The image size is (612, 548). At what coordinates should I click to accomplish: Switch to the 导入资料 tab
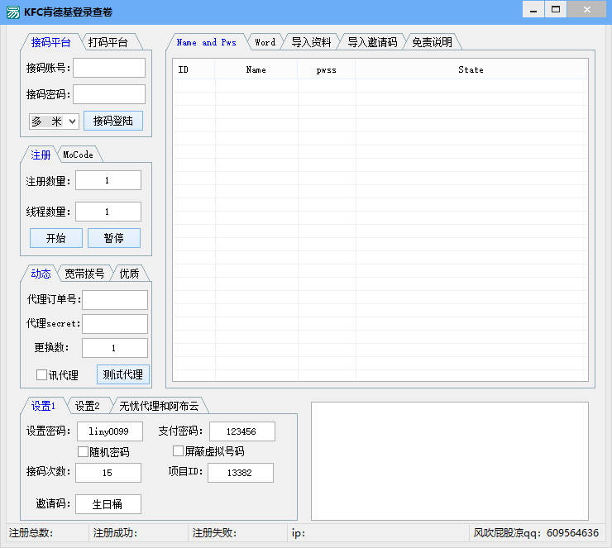click(311, 42)
